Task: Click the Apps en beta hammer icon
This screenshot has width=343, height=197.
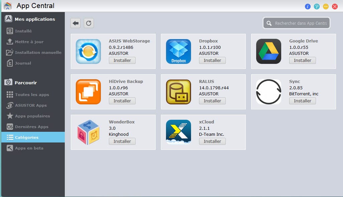Action: (x=10, y=148)
